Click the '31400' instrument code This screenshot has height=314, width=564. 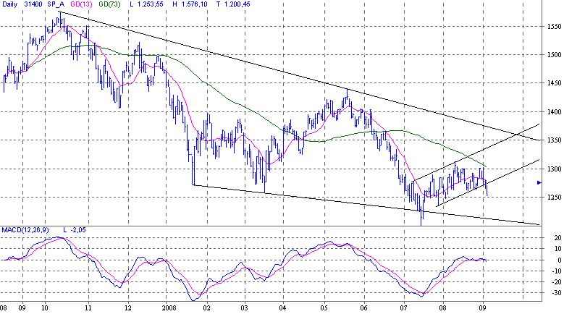tap(33, 4)
